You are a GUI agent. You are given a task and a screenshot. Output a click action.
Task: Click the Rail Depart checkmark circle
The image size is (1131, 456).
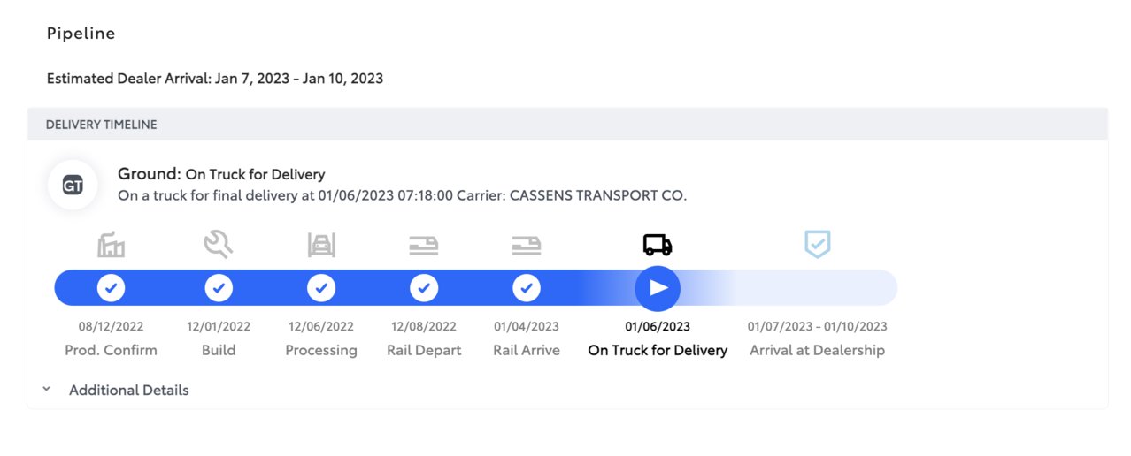[x=424, y=288]
